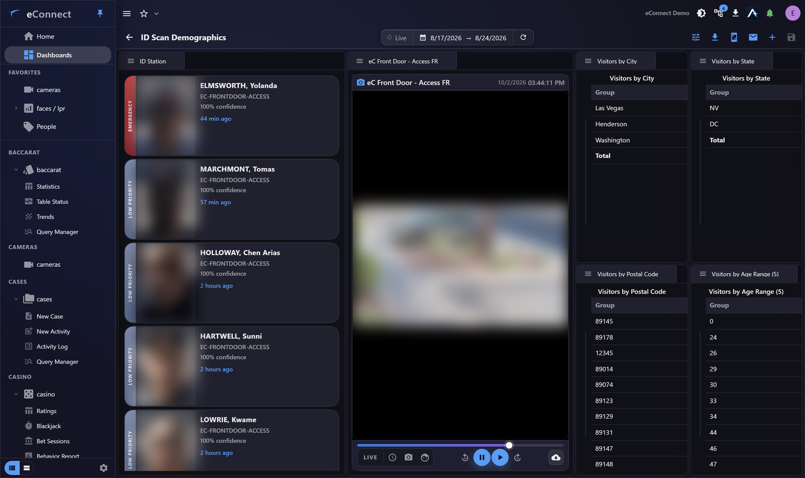Open the Visitors by City panel menu
Image resolution: width=805 pixels, height=478 pixels.
pyautogui.click(x=588, y=61)
